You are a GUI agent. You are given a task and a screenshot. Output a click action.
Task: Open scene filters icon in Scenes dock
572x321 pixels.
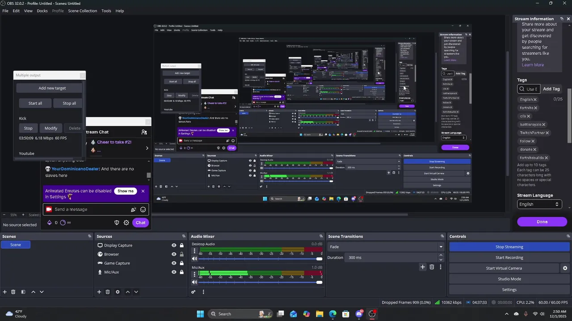[x=23, y=292]
